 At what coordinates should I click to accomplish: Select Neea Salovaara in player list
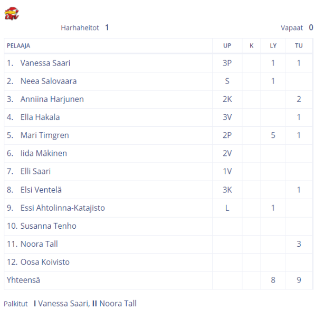coord(49,81)
